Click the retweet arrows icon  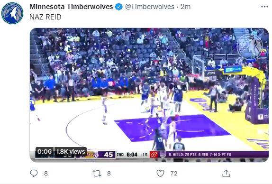tap(97, 174)
